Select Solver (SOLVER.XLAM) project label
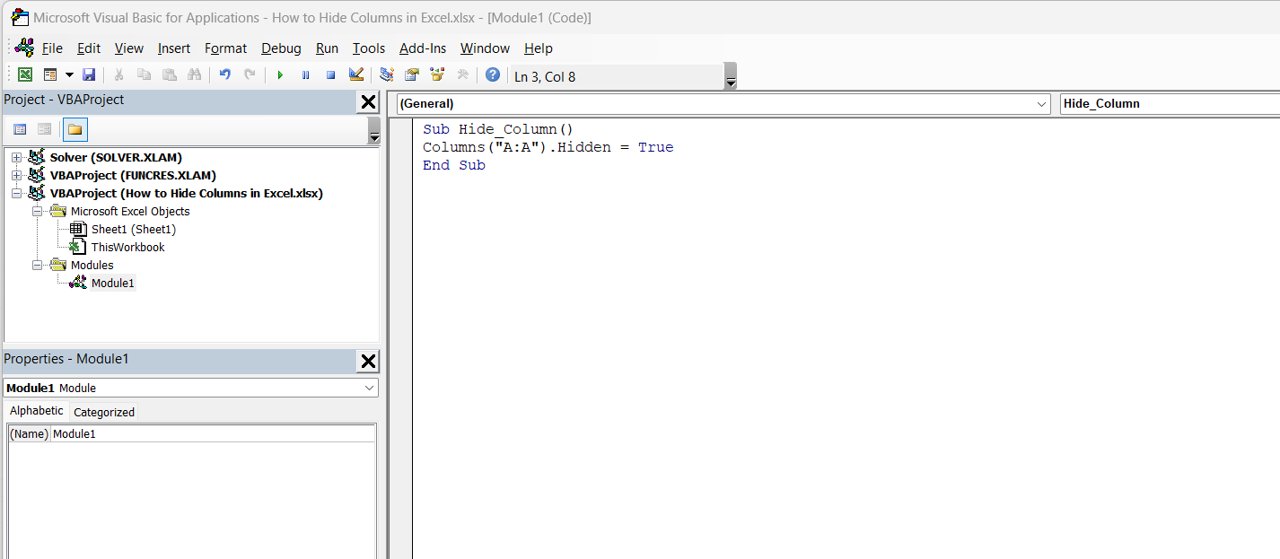The image size is (1280, 559). pyautogui.click(x=116, y=158)
